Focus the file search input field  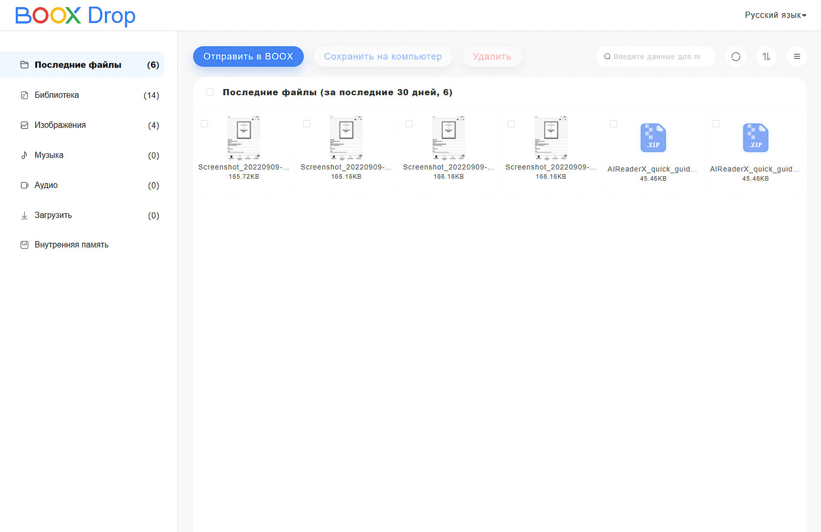(x=655, y=57)
